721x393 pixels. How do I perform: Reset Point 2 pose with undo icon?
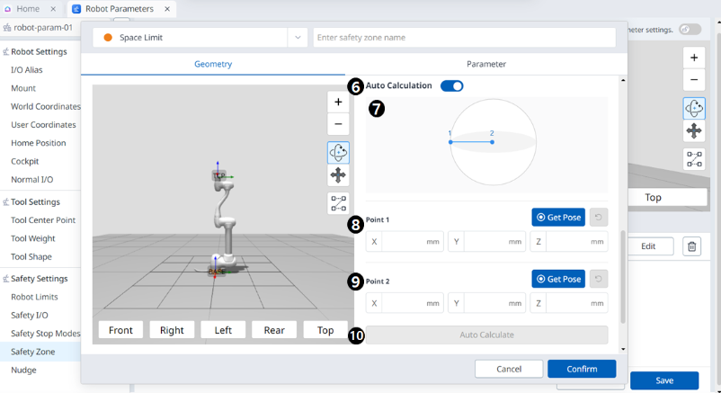pos(599,279)
